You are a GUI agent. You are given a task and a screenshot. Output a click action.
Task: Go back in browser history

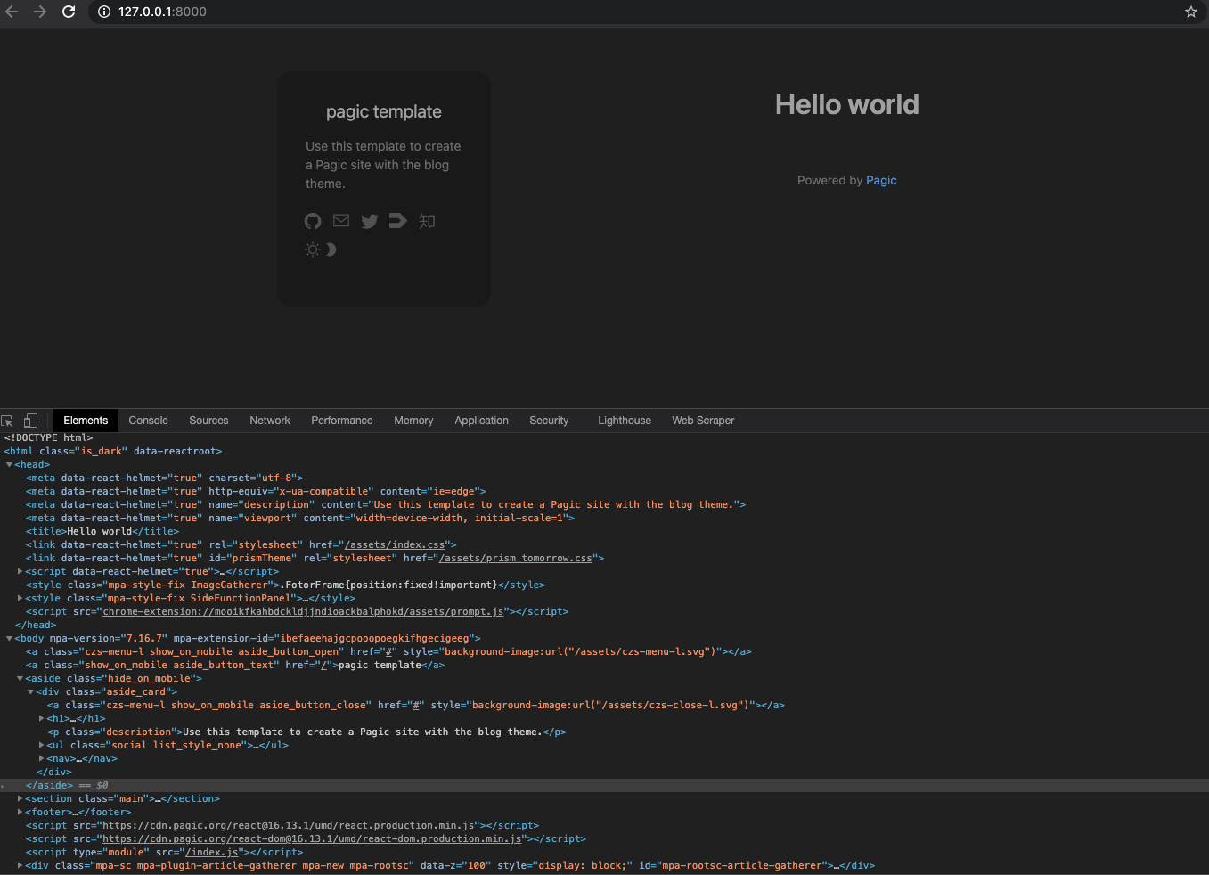tap(12, 12)
